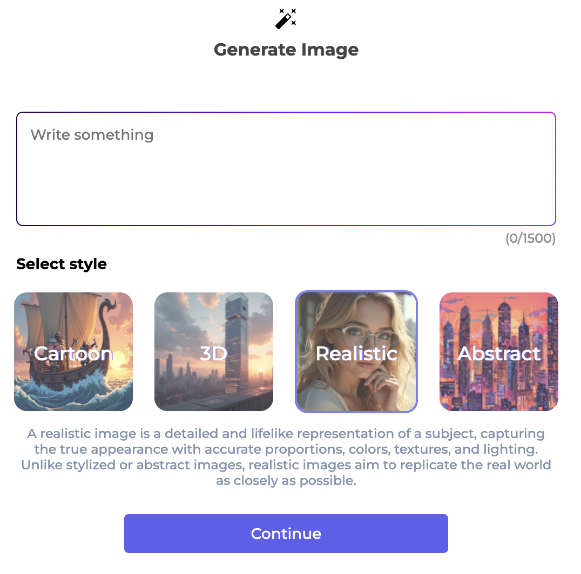This screenshot has width=581, height=574.
Task: Toggle the Abstract cityscape style on
Action: tap(498, 352)
